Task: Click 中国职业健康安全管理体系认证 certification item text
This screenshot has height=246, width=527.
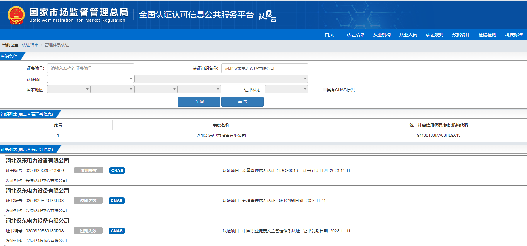Action: 271,231
